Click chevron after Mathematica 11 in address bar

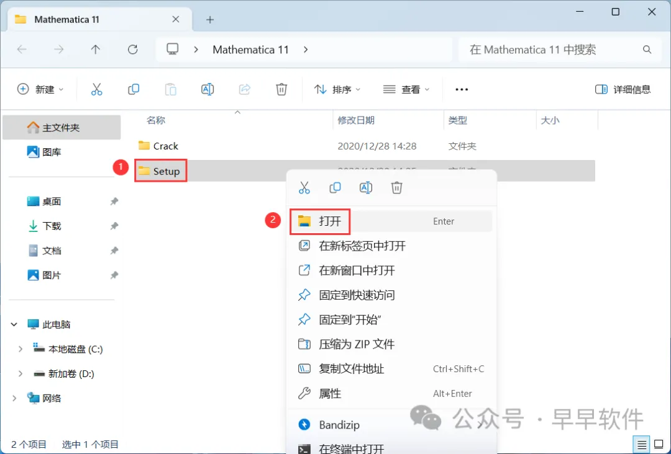coord(306,50)
